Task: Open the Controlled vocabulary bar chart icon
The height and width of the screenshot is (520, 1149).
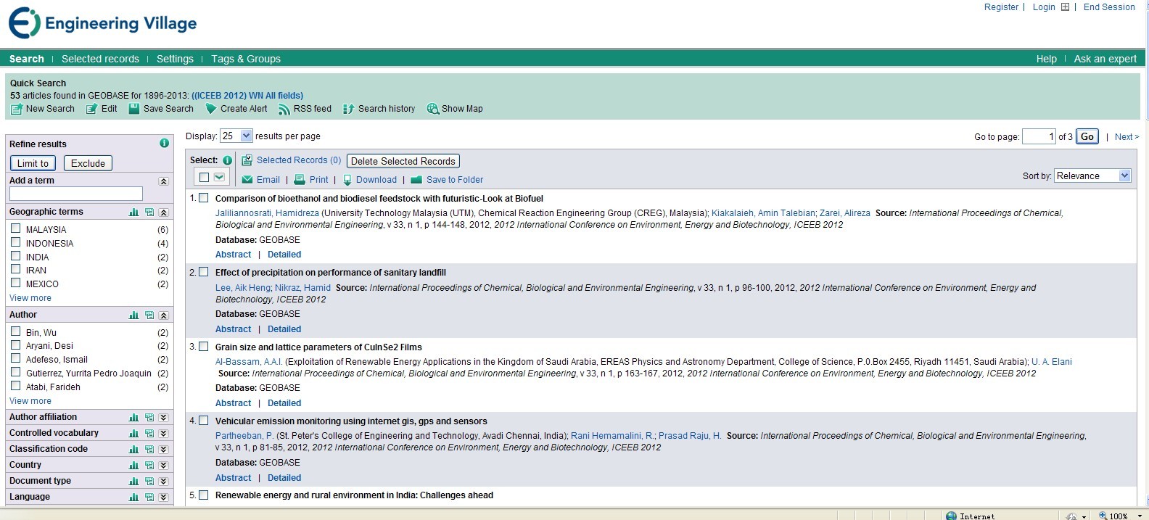Action: (x=133, y=434)
